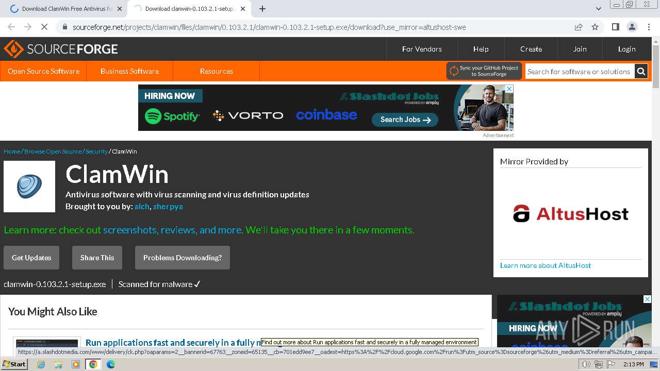Click the software search input field
The width and height of the screenshot is (660, 371).
(580, 72)
